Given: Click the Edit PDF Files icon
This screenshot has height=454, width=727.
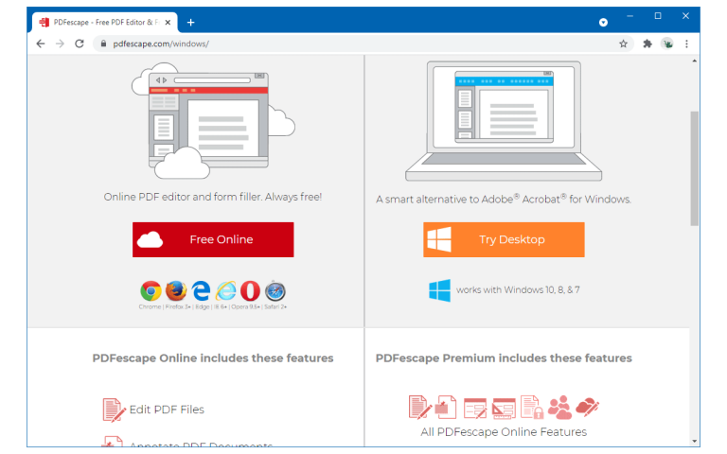Looking at the screenshot, I should pos(114,410).
